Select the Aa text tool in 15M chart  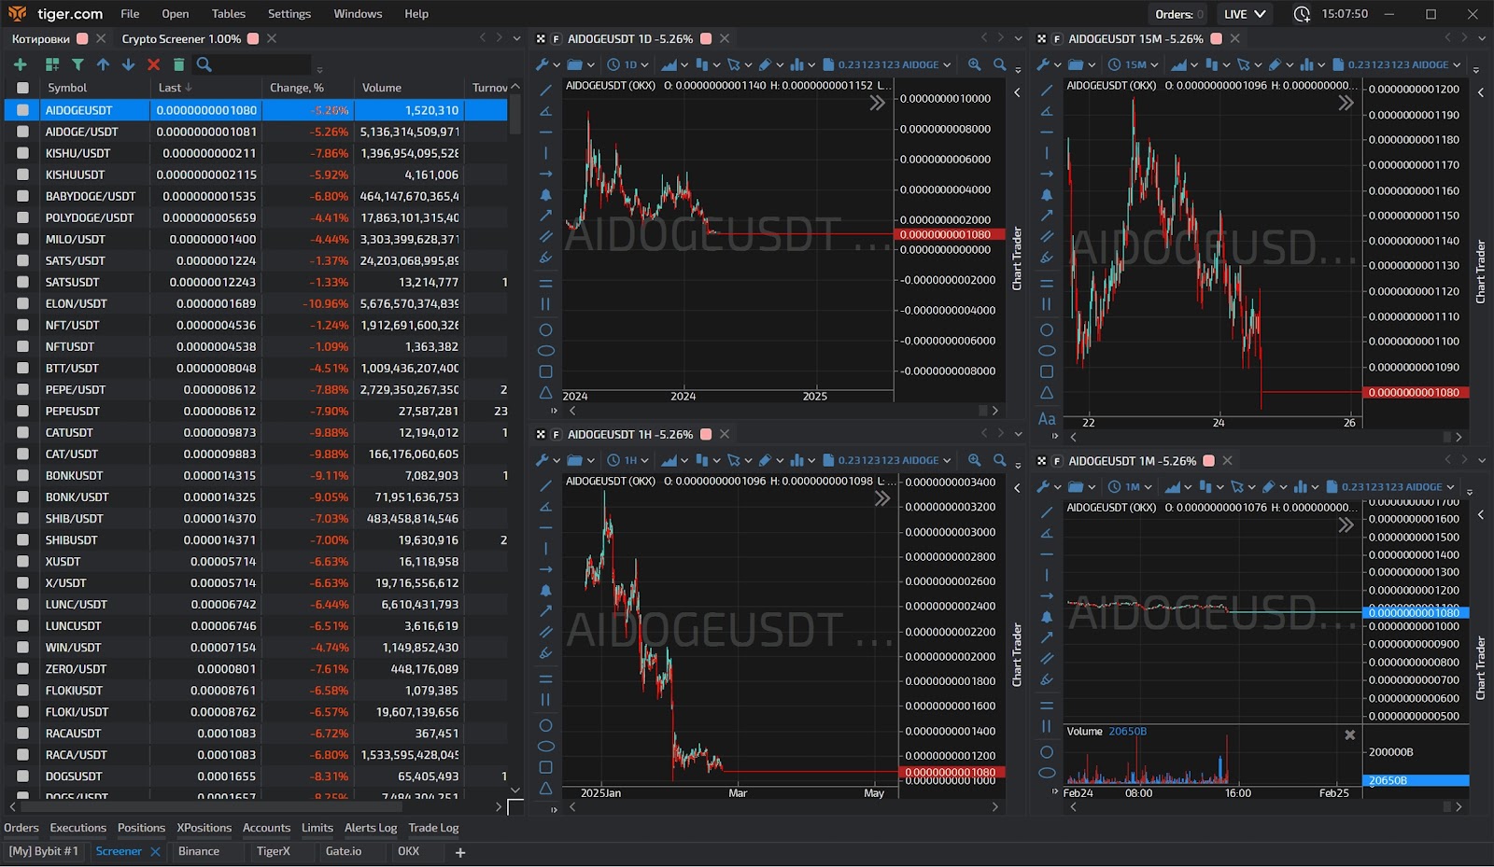1047,419
